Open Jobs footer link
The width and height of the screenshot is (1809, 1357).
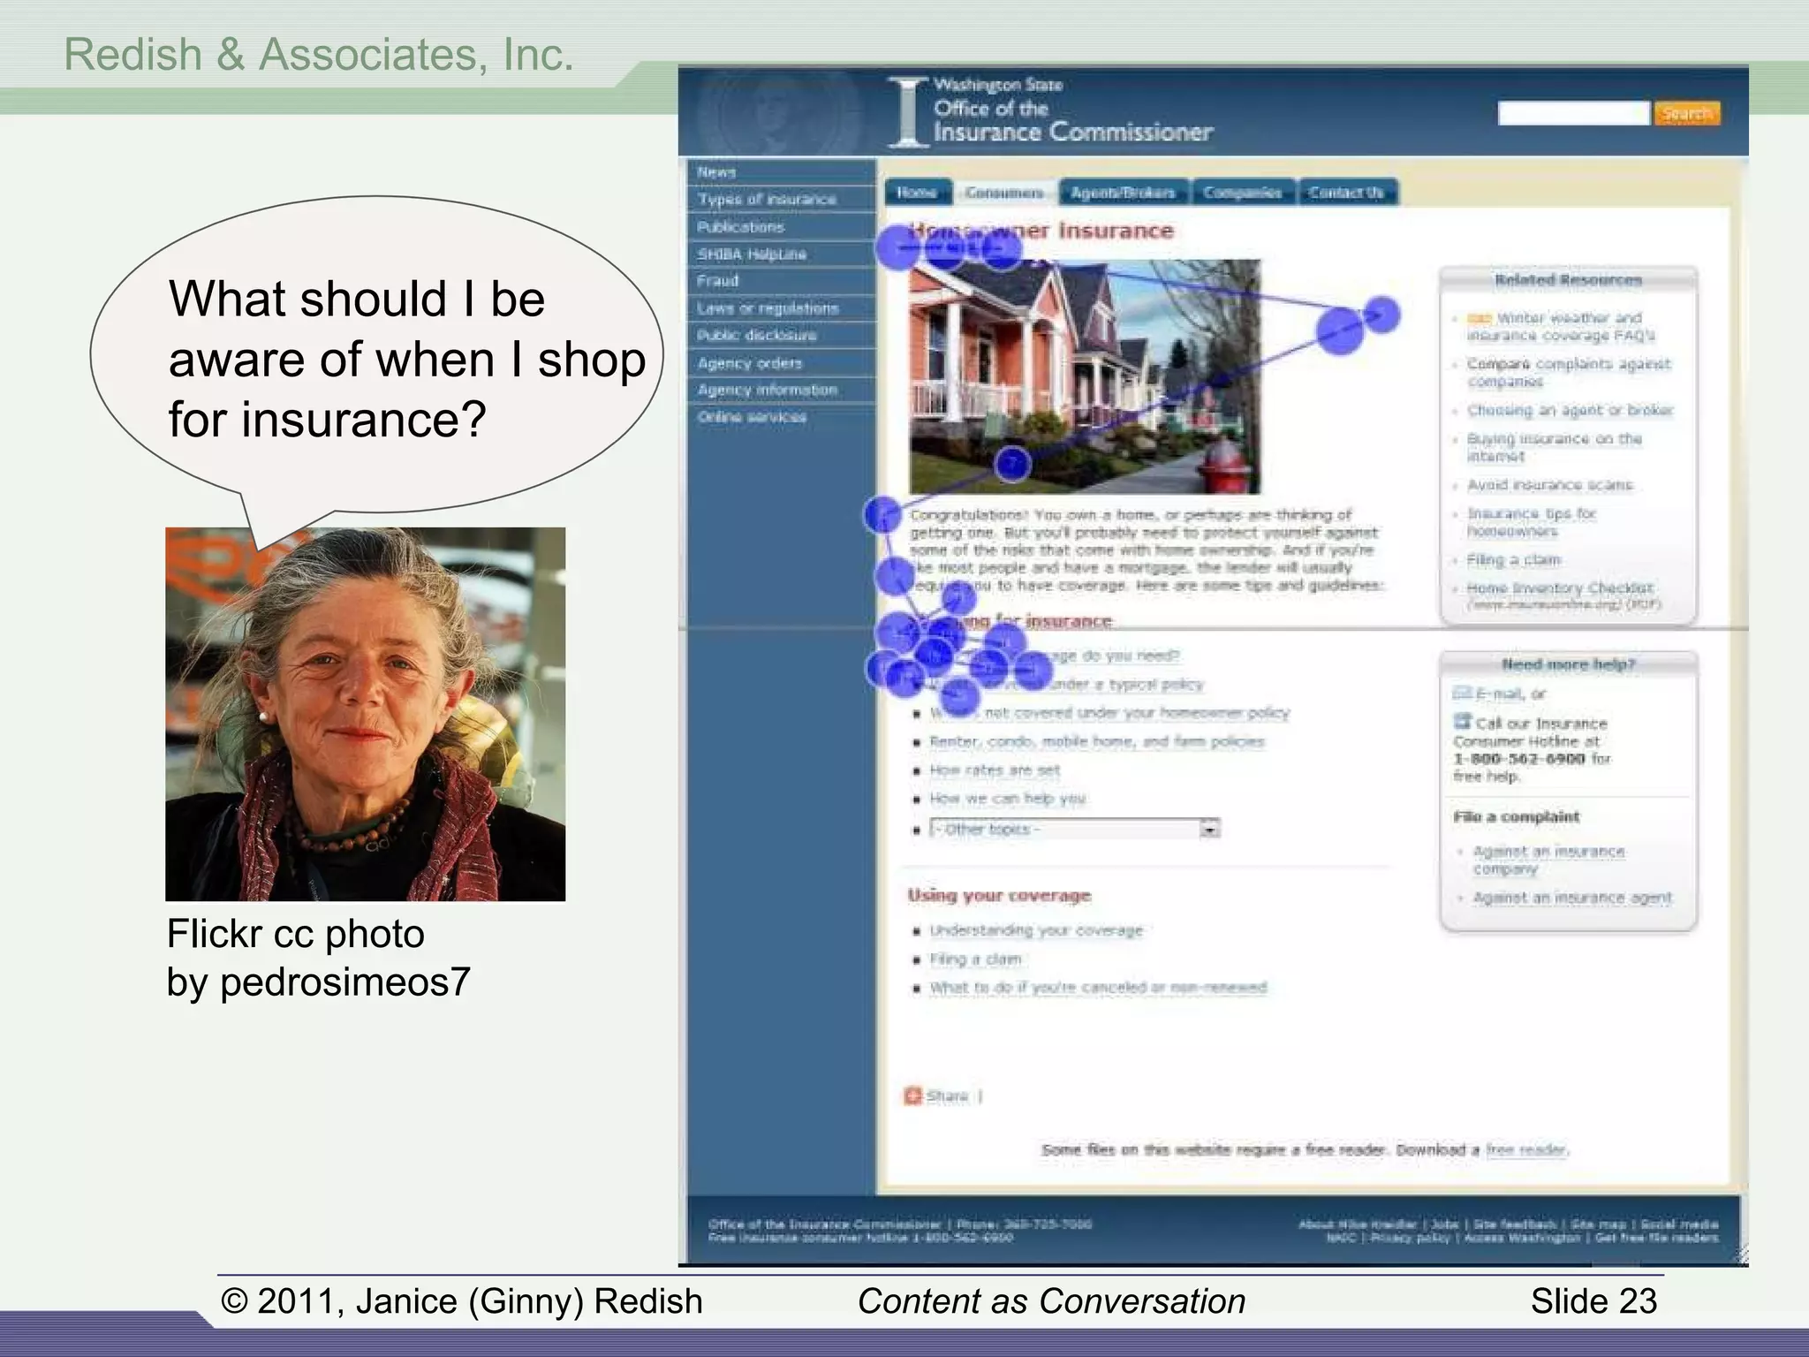pyautogui.click(x=1445, y=1224)
